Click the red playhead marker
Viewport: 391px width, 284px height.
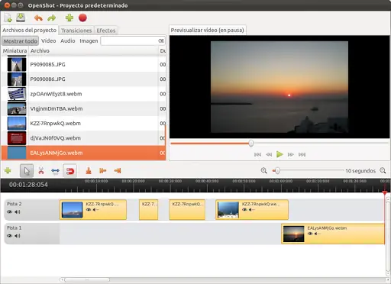[x=385, y=192]
